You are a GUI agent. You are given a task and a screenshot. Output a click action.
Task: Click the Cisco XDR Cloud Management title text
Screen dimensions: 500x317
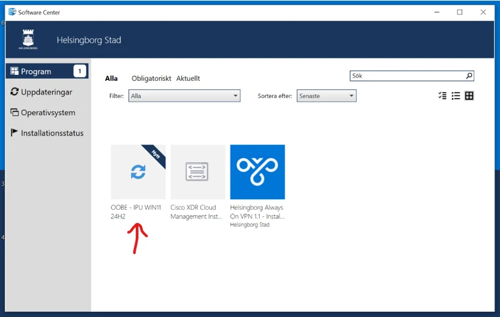(196, 212)
